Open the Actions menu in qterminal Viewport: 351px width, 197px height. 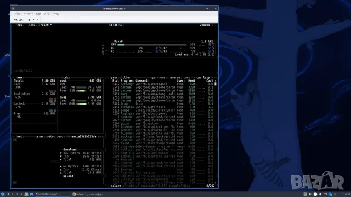point(29,14)
